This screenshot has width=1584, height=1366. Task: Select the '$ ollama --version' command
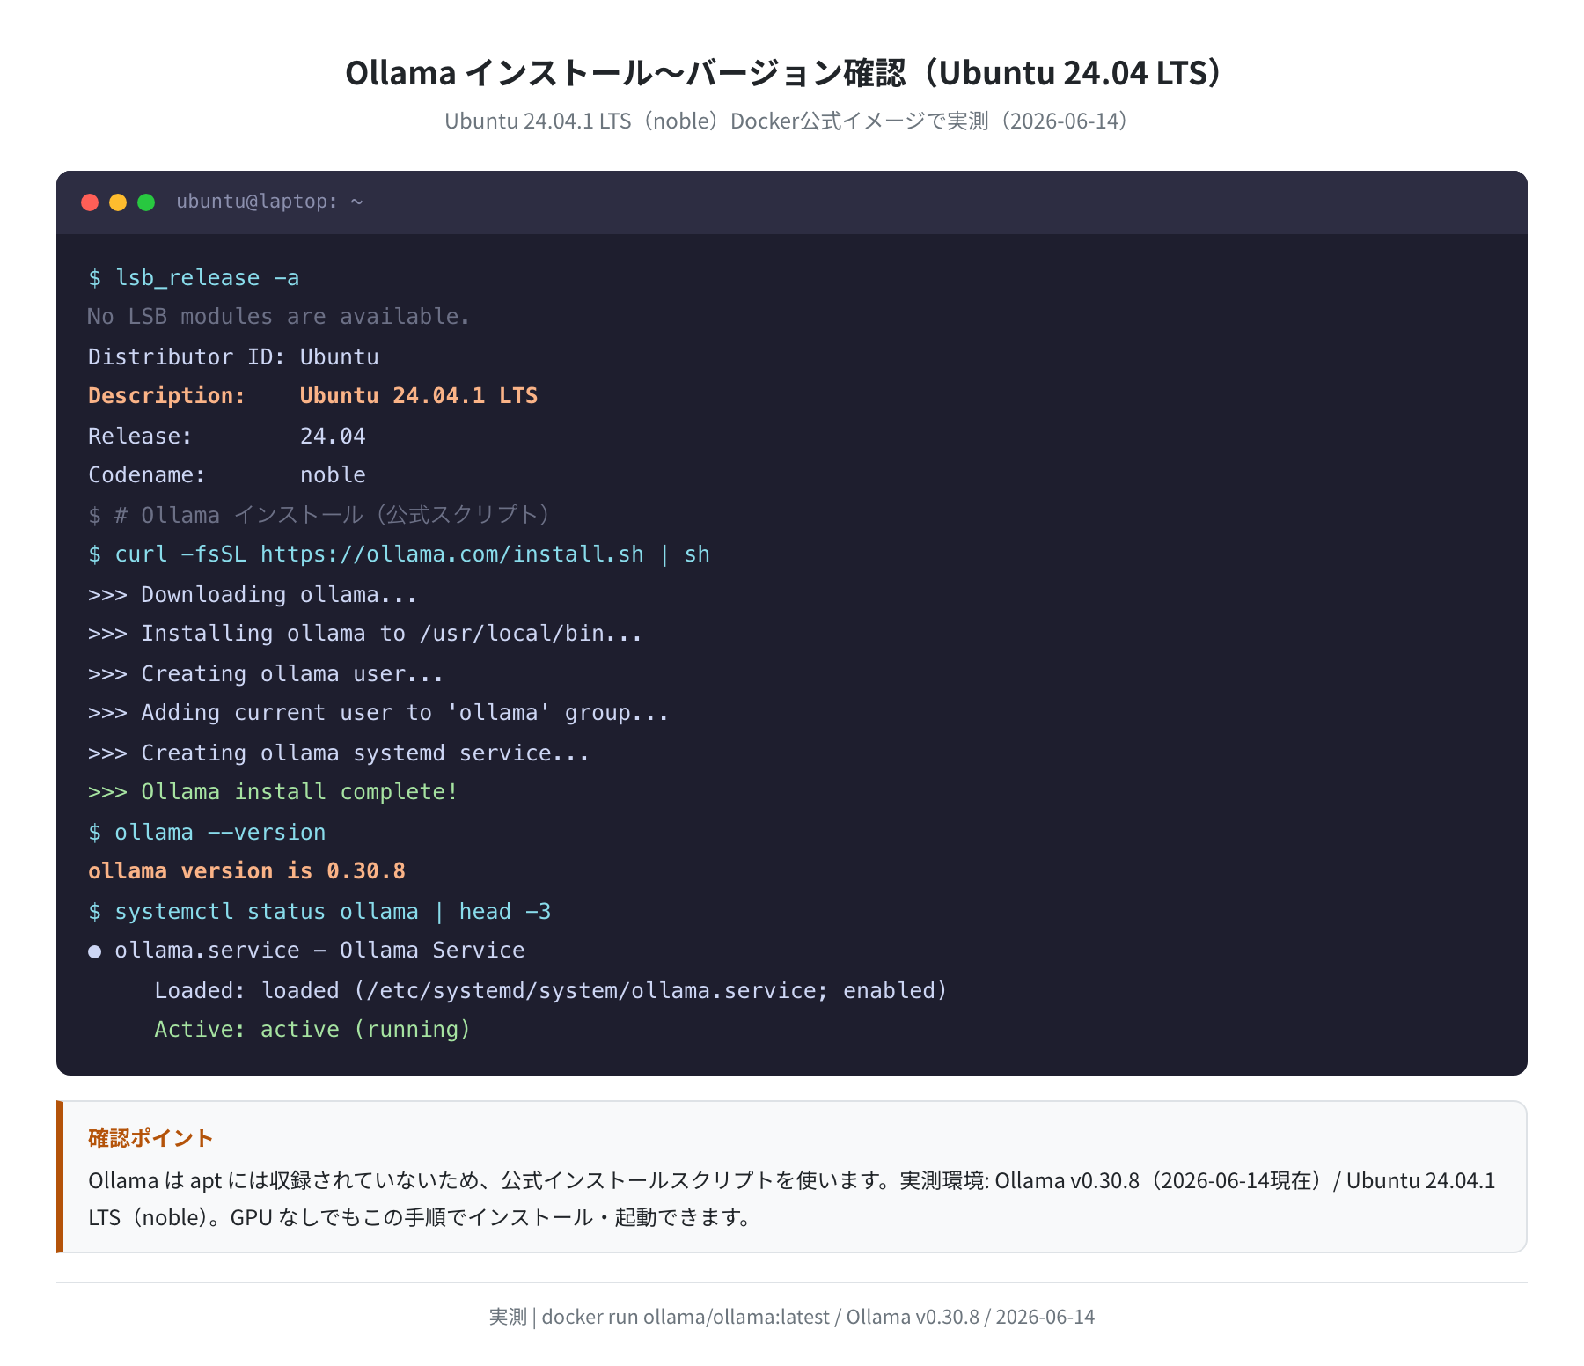click(207, 832)
